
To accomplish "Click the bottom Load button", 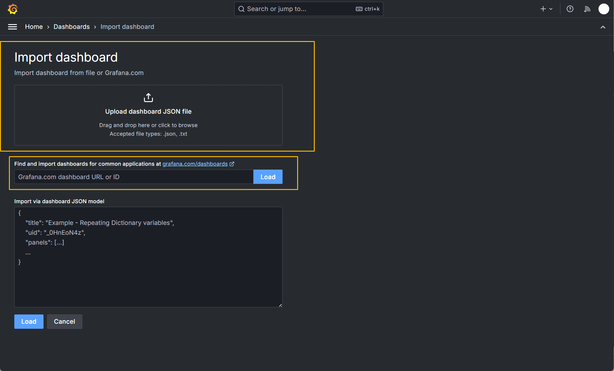I will coord(29,322).
